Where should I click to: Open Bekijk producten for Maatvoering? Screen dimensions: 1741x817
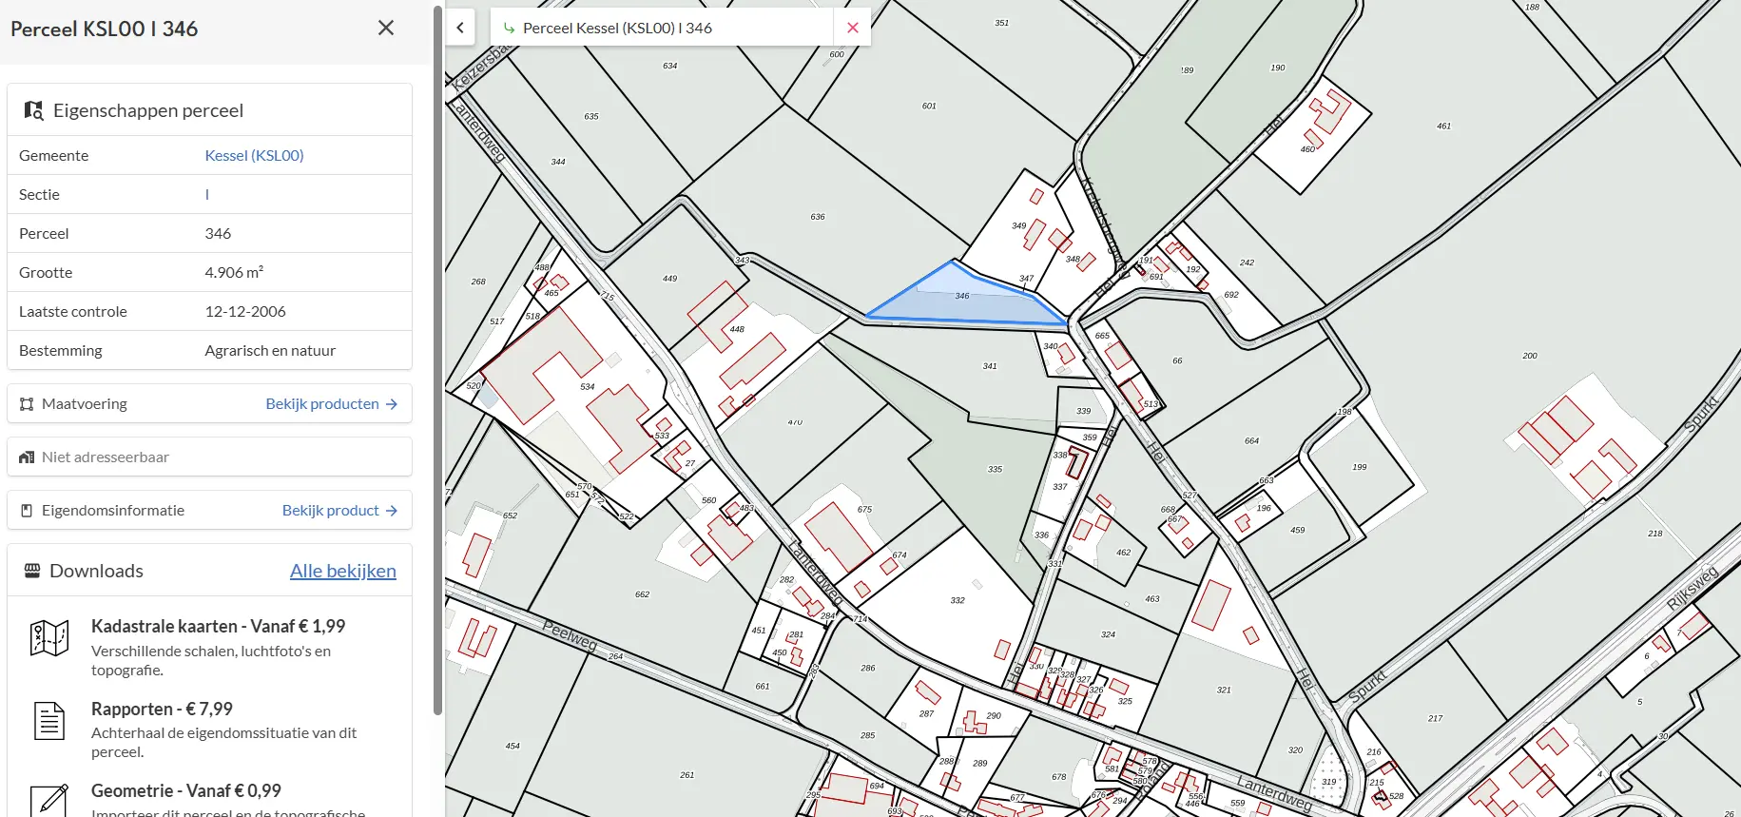[x=331, y=404]
